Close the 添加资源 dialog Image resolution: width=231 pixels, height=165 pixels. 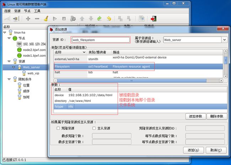pos(223,28)
